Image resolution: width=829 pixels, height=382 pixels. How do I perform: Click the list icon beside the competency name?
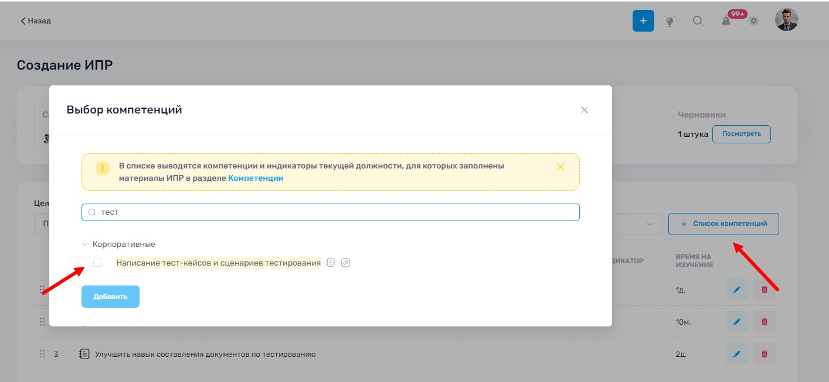[331, 263]
